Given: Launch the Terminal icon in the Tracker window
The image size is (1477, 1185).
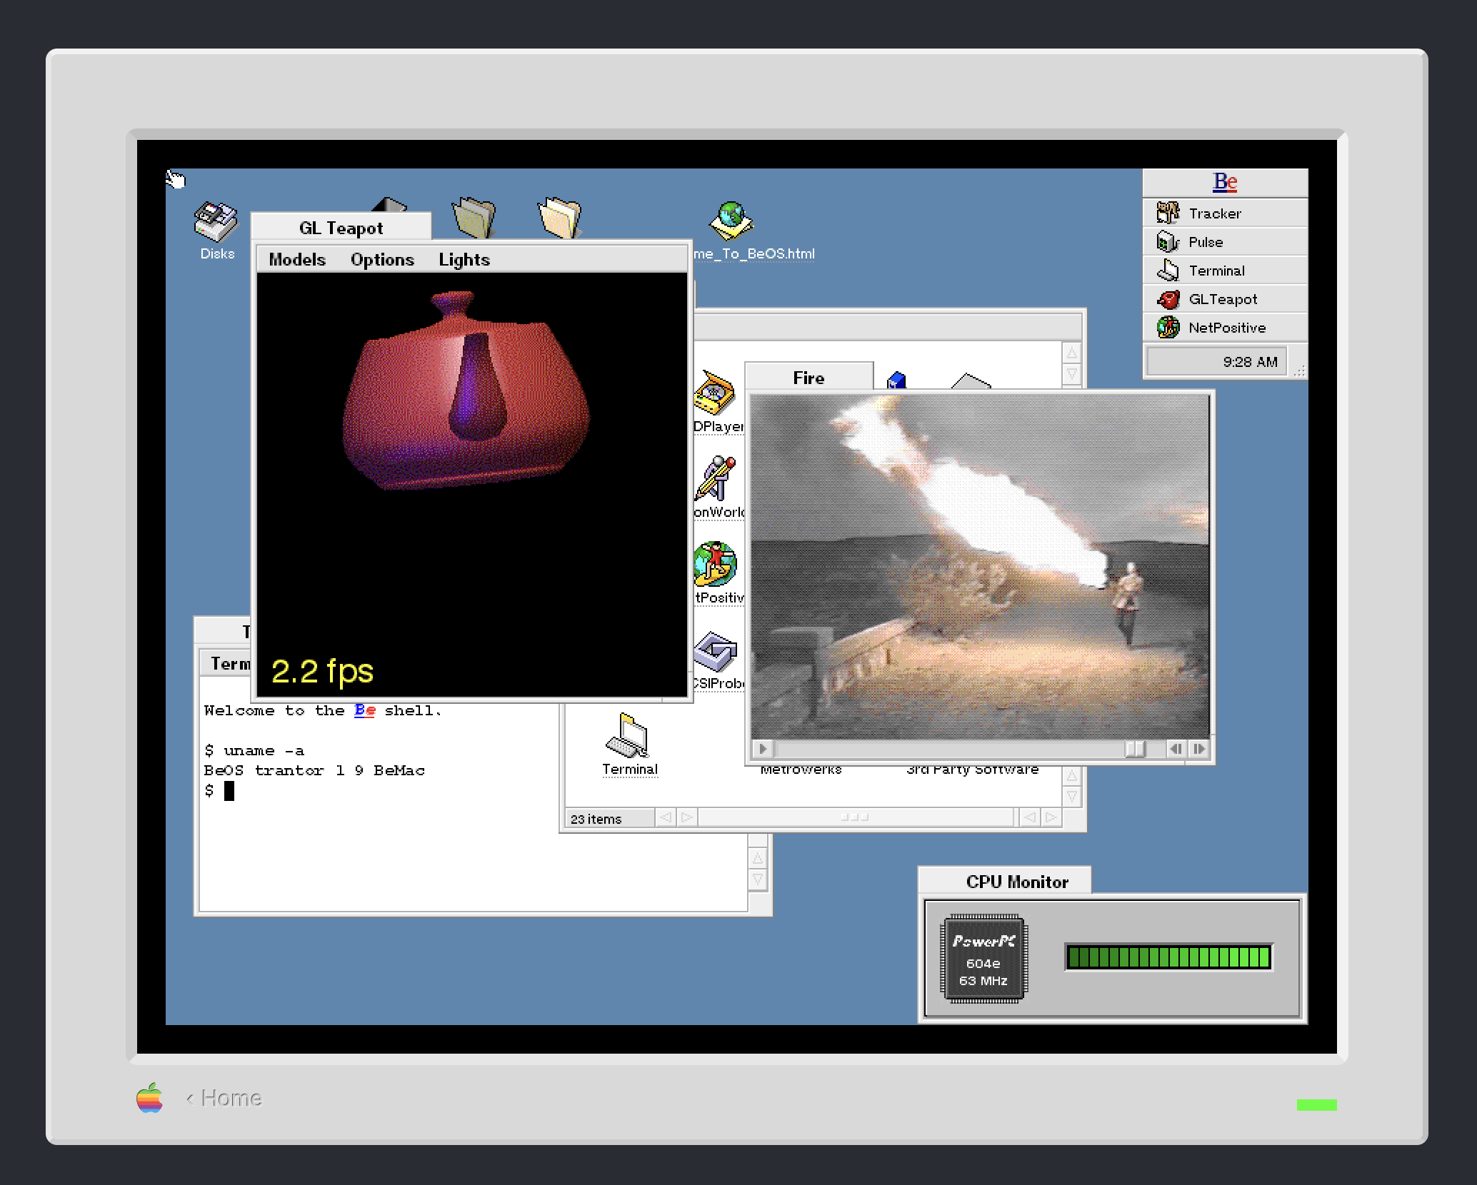Looking at the screenshot, I should [629, 735].
